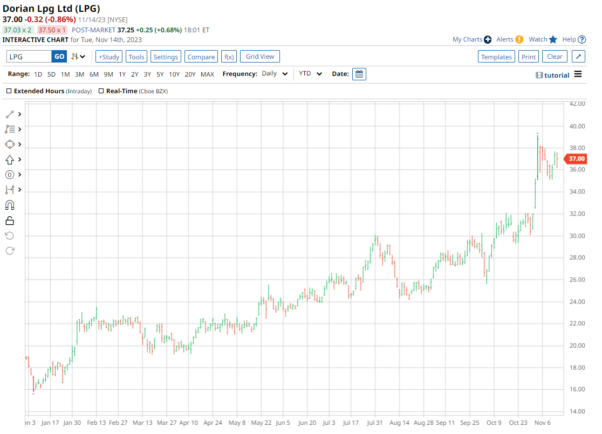Screen dimensions: 602x434
Task: Click the undo arrow icon
Action: 10,236
